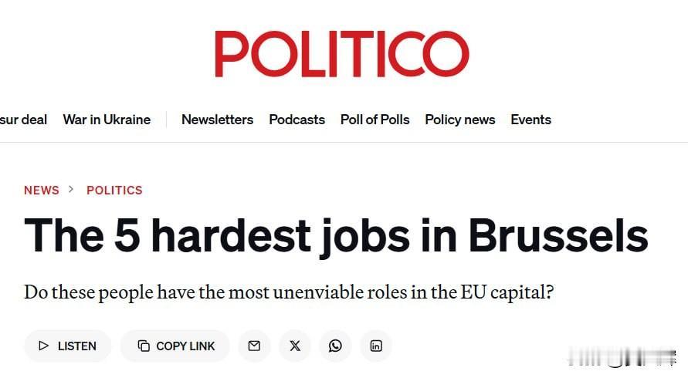Navigate to the Events page
Viewport: 688px width, 378px height.
530,120
